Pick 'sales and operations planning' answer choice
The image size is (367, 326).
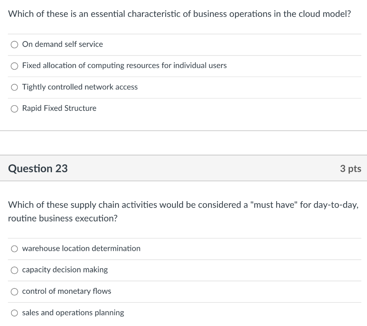[14, 312]
